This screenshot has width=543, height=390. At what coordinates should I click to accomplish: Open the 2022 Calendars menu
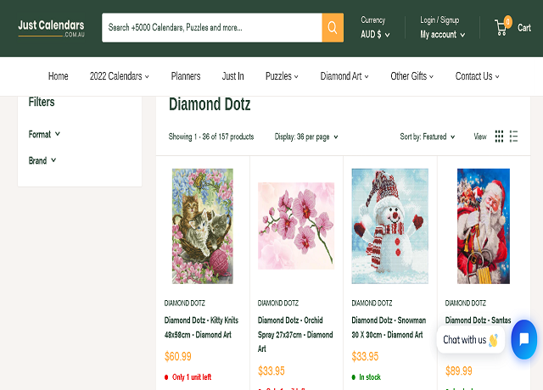point(119,76)
